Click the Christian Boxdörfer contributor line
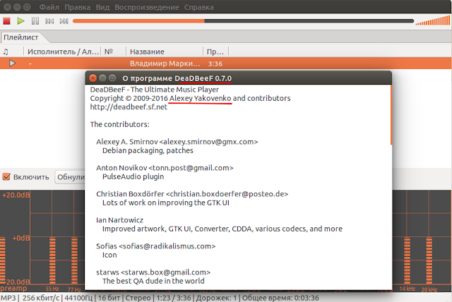Image resolution: width=452 pixels, height=302 pixels. coord(192,194)
